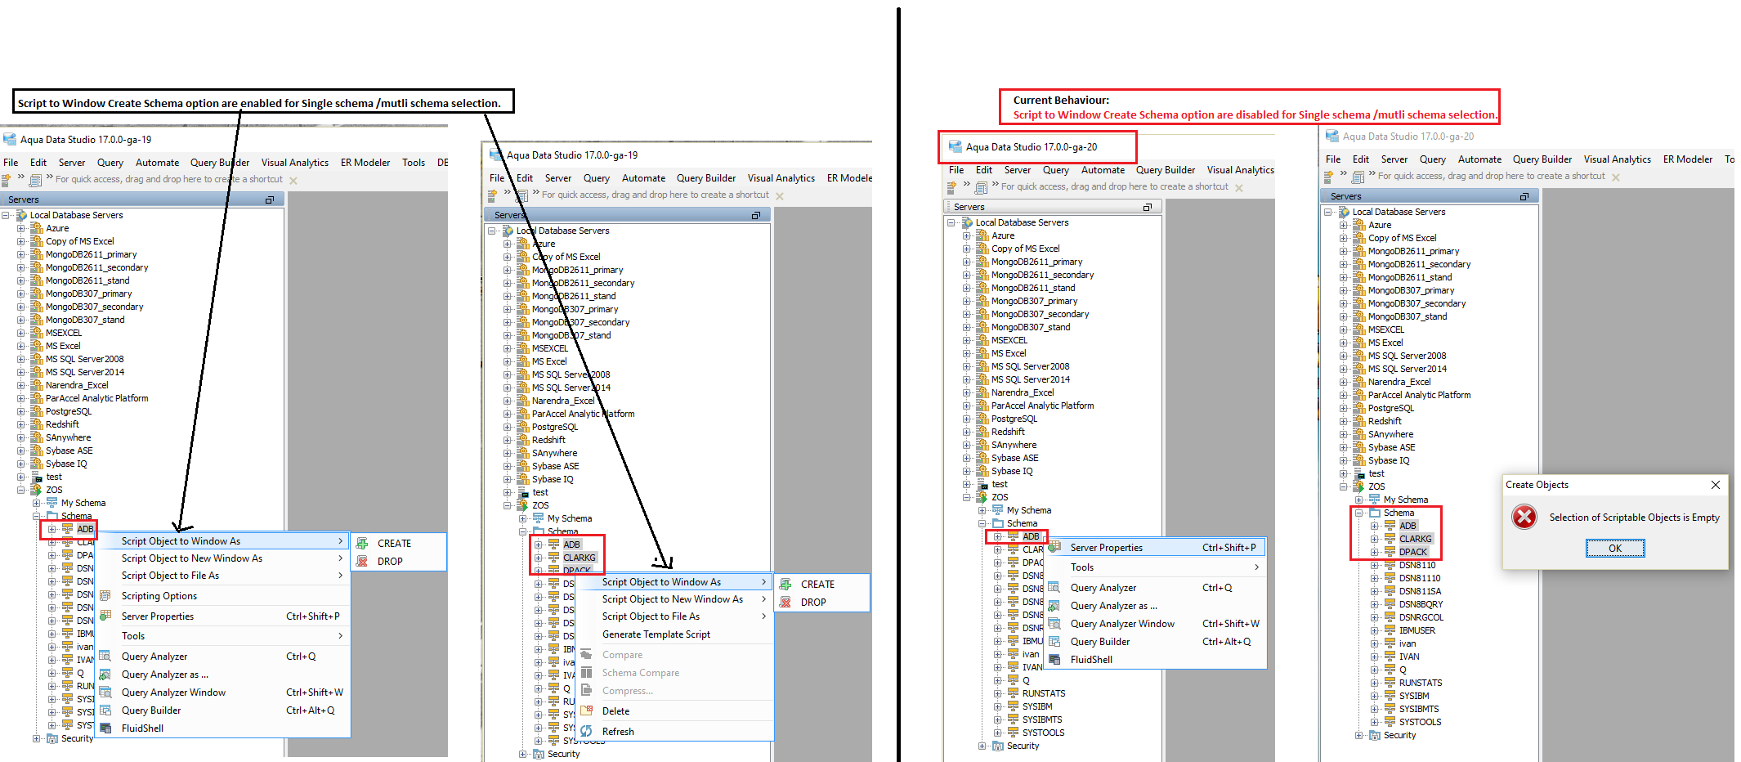Select MS SQL Server2014 in leftmost window
Screen dimensions: 1741x762
[85, 372]
